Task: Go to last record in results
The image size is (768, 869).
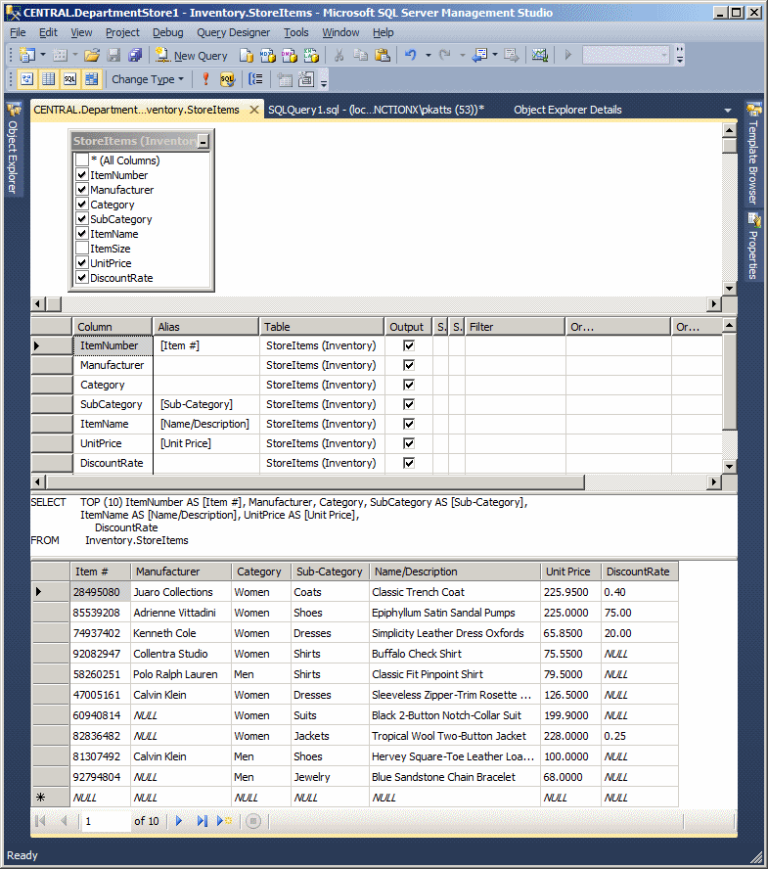Action: pyautogui.click(x=202, y=821)
